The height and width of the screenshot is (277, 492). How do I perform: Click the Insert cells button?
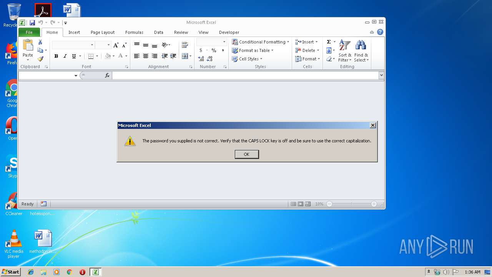[306, 42]
